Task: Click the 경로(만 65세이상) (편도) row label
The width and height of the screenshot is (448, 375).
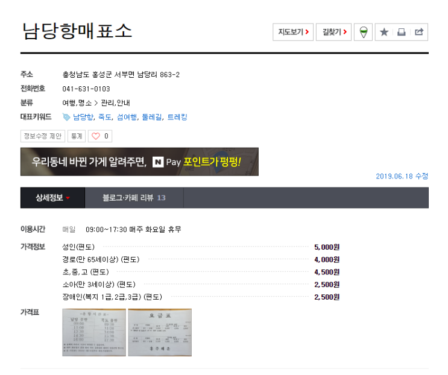Action: pyautogui.click(x=101, y=259)
